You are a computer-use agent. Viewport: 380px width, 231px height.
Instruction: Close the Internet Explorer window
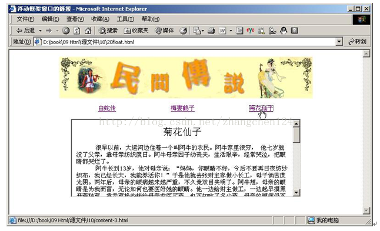366,9
